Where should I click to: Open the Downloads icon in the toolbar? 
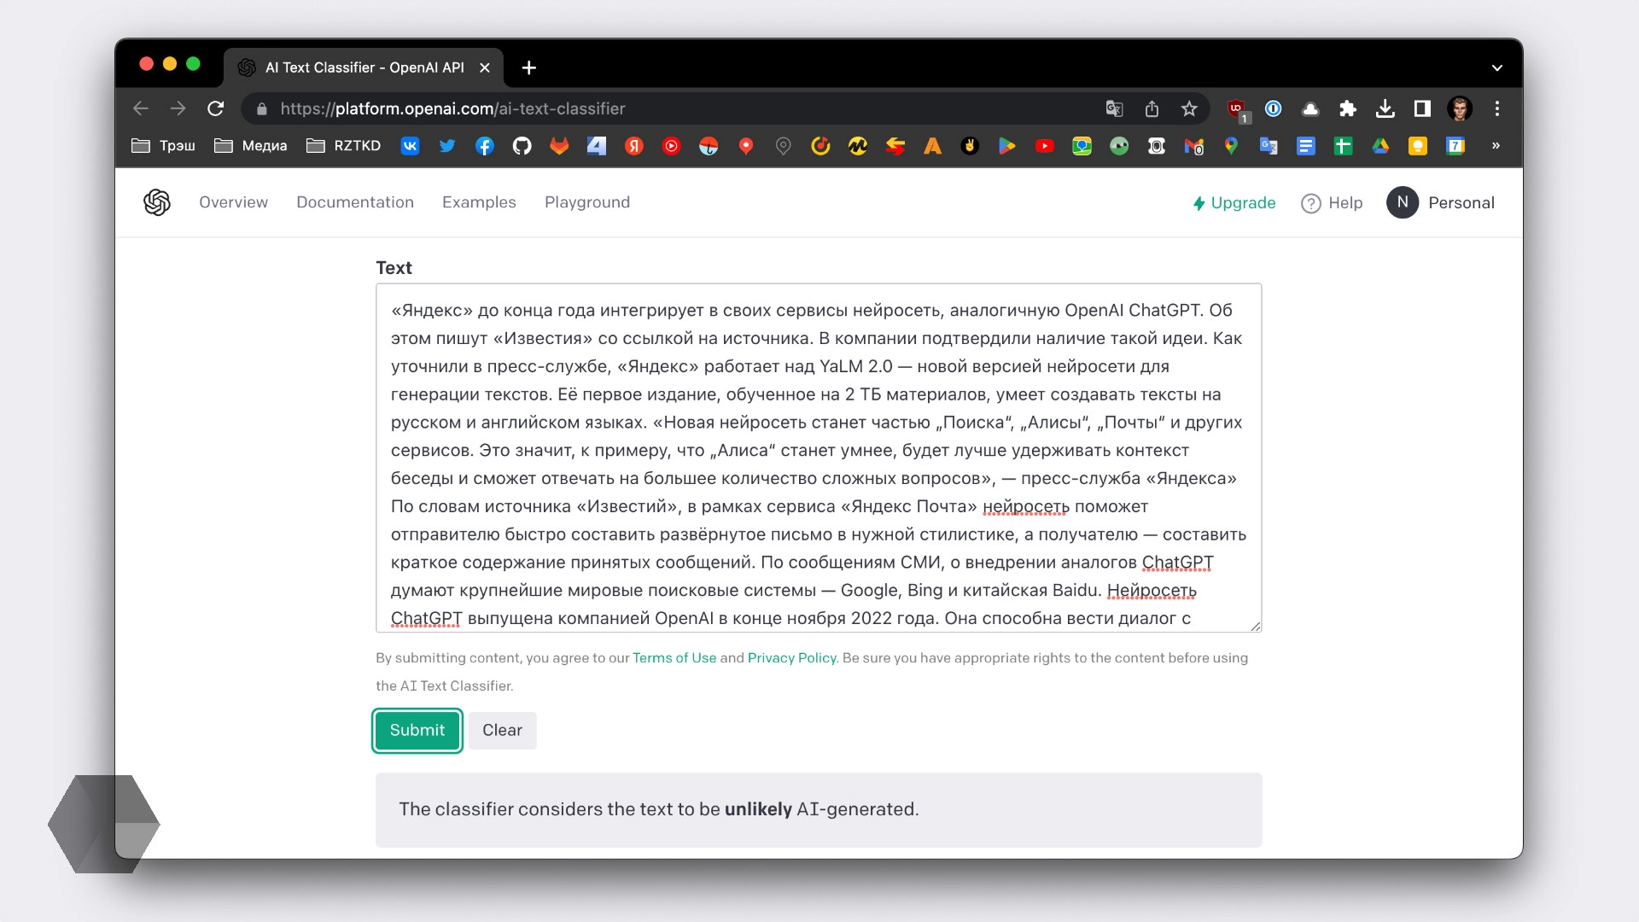[x=1385, y=109]
